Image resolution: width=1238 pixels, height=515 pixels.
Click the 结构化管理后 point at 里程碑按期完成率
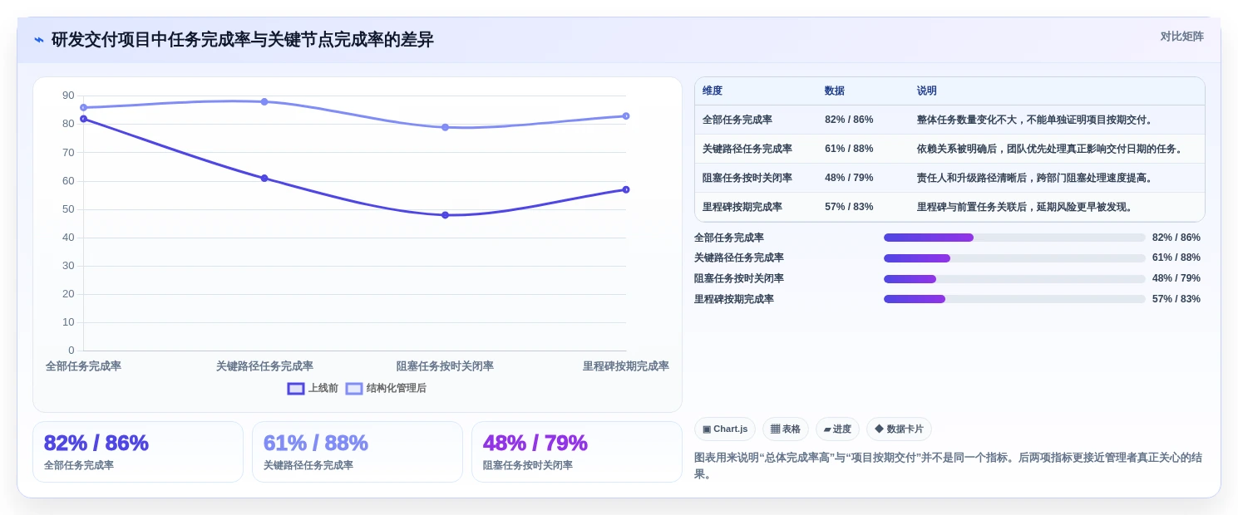point(626,115)
